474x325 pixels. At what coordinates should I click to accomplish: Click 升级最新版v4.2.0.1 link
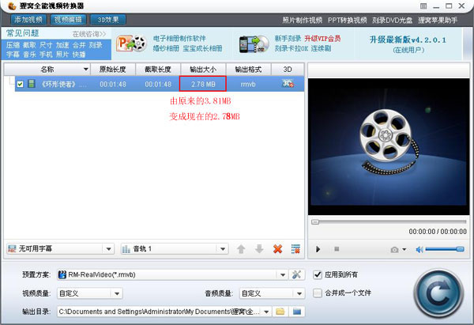[408, 40]
